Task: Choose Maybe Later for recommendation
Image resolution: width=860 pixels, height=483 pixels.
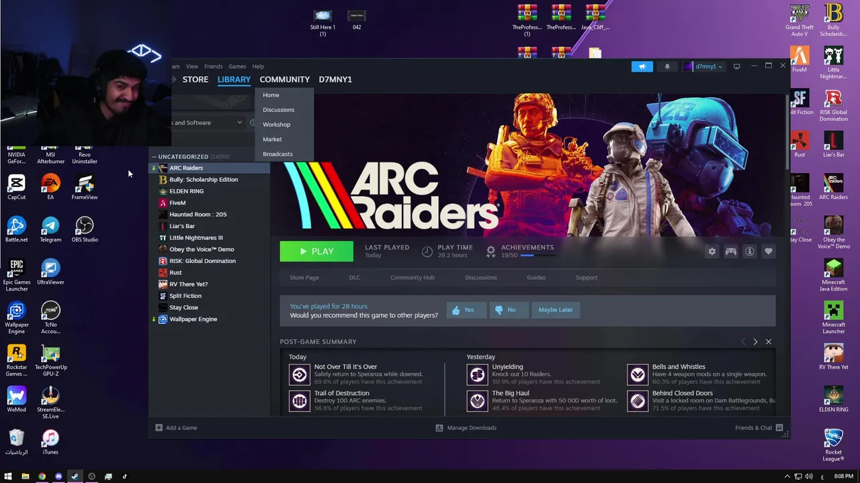Action: [556, 310]
